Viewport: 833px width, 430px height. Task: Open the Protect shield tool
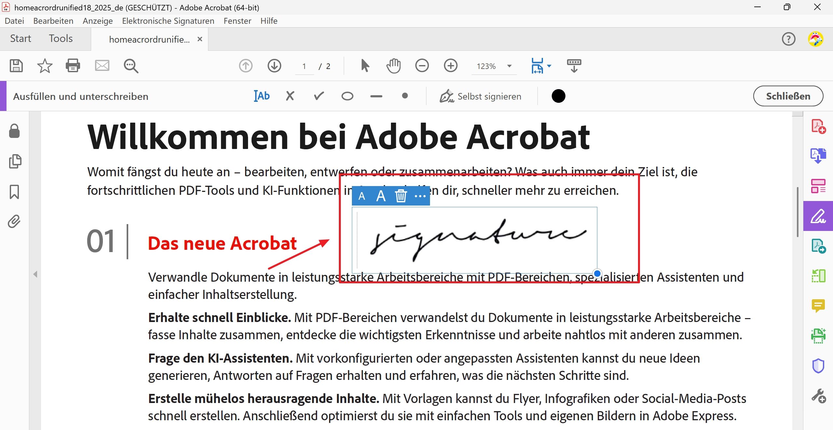(818, 366)
